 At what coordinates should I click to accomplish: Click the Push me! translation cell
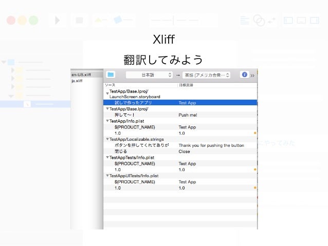tap(188, 115)
